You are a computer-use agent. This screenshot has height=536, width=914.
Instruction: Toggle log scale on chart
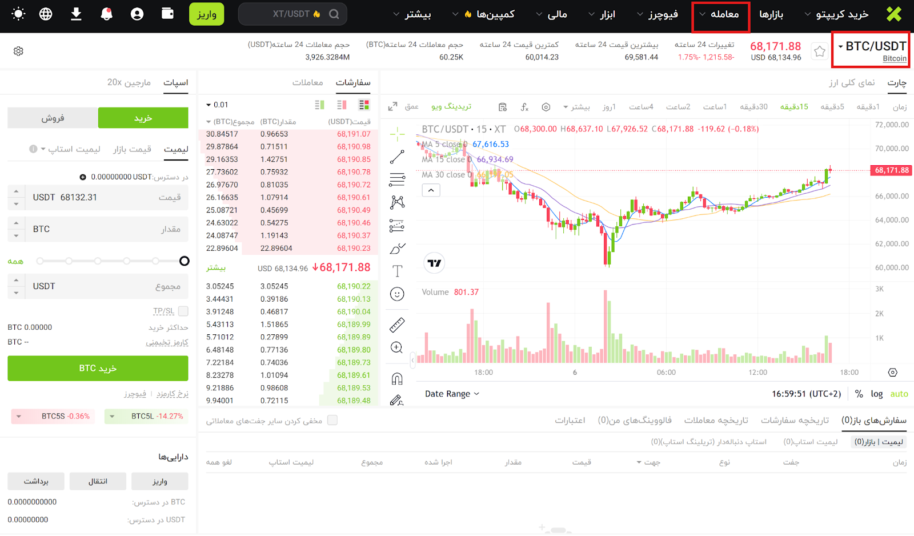point(876,394)
